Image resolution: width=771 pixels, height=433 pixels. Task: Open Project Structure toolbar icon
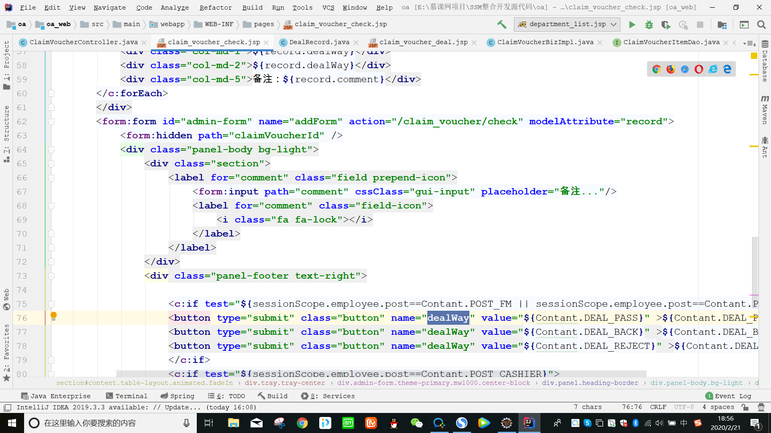coord(722,24)
